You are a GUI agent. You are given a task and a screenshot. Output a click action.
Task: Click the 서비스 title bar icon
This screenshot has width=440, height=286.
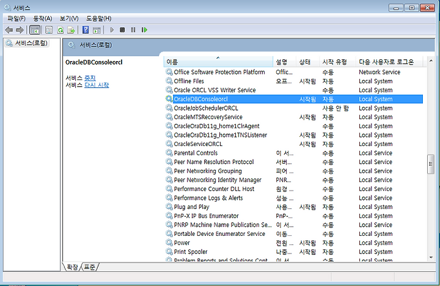click(x=7, y=7)
